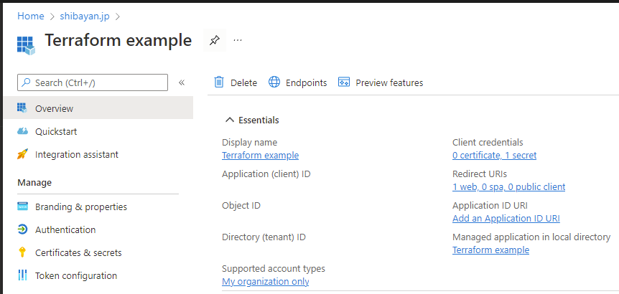Open '1 web, 0 spa, 0 public client' link
The height and width of the screenshot is (294, 619).
(x=508, y=187)
